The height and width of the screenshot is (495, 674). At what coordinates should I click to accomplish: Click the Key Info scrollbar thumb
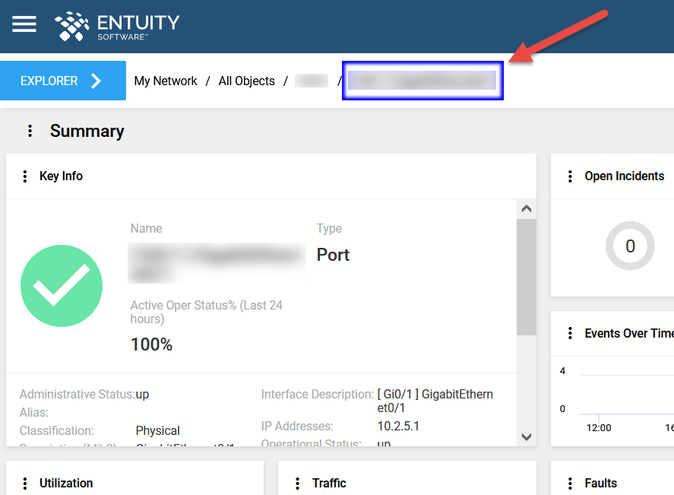(527, 277)
